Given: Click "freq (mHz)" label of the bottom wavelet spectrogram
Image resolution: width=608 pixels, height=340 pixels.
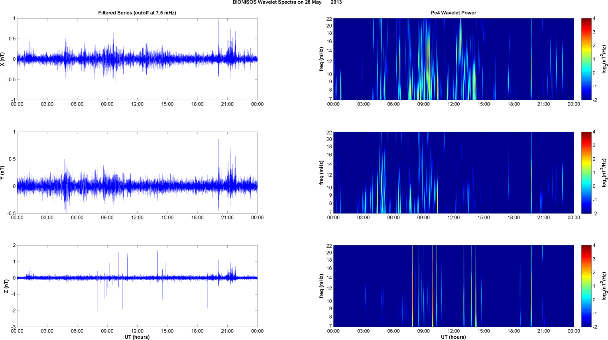Looking at the screenshot, I should 321,286.
